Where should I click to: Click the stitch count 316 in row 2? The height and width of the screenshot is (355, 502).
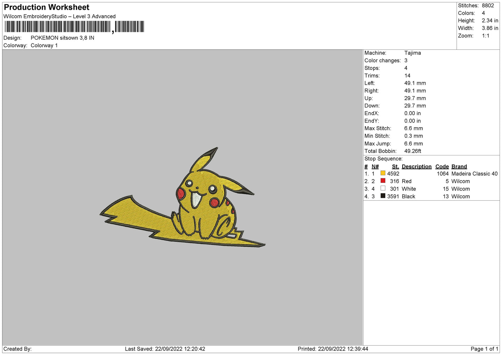pyautogui.click(x=394, y=181)
